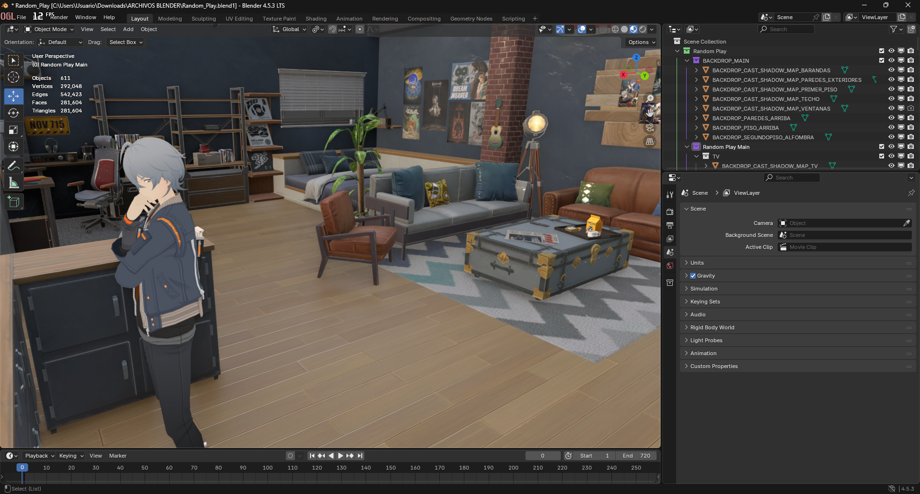Click the End frame field
Image resolution: width=920 pixels, height=494 pixels.
(x=636, y=456)
